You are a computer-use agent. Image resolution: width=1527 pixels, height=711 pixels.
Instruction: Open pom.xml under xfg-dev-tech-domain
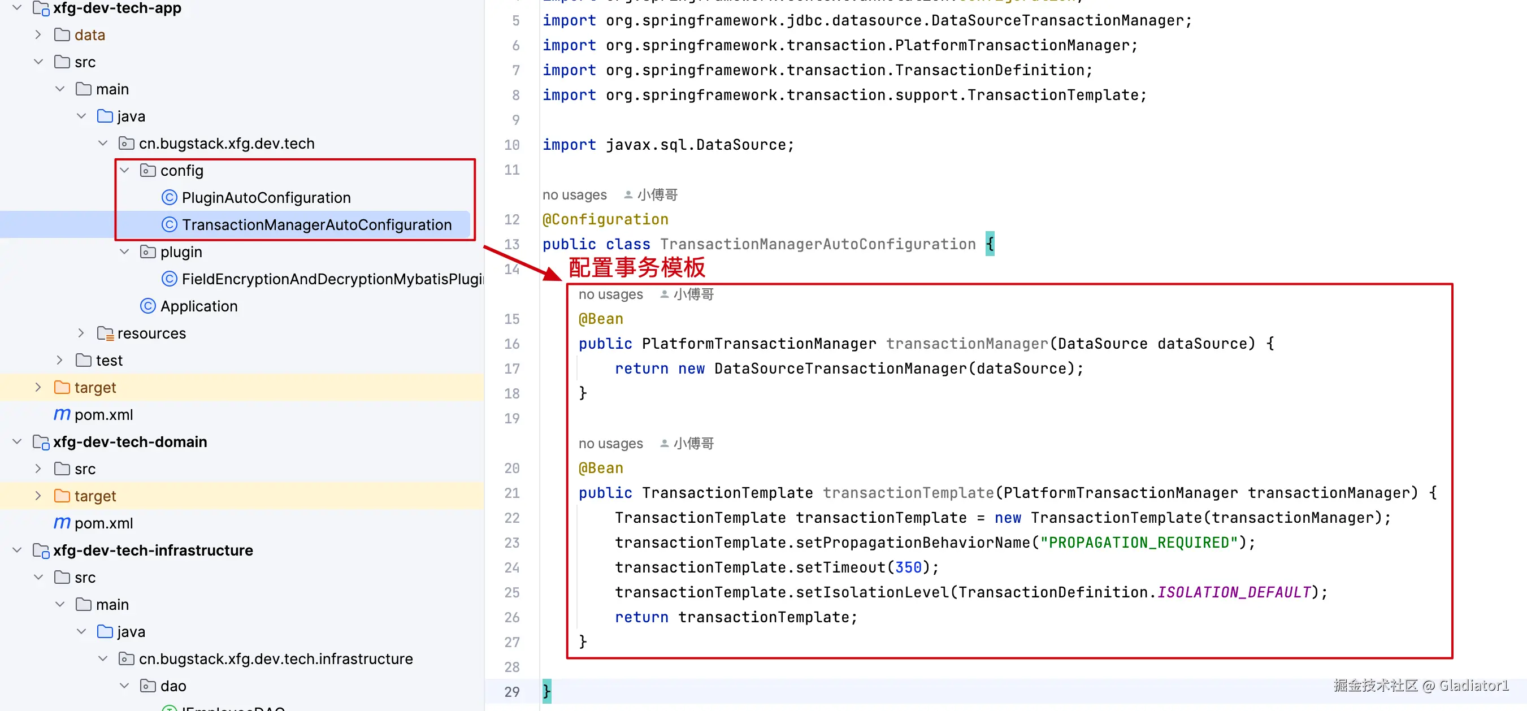click(x=103, y=523)
